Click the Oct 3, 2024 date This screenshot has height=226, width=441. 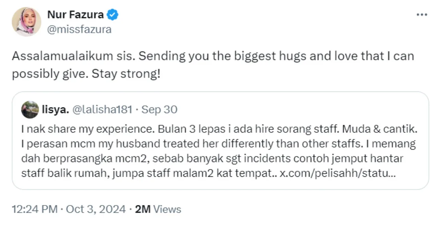click(x=97, y=209)
